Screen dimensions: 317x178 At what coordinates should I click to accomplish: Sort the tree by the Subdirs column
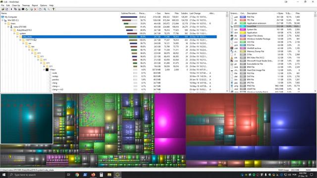click(x=184, y=13)
